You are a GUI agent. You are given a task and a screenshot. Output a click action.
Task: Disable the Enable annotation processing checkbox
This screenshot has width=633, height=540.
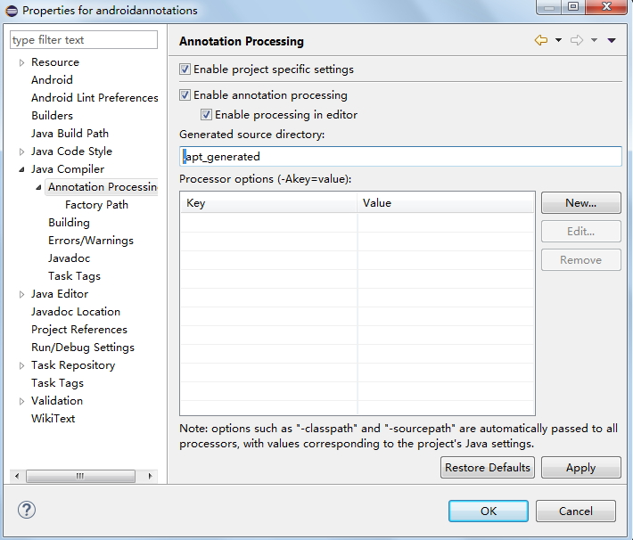pyautogui.click(x=185, y=95)
